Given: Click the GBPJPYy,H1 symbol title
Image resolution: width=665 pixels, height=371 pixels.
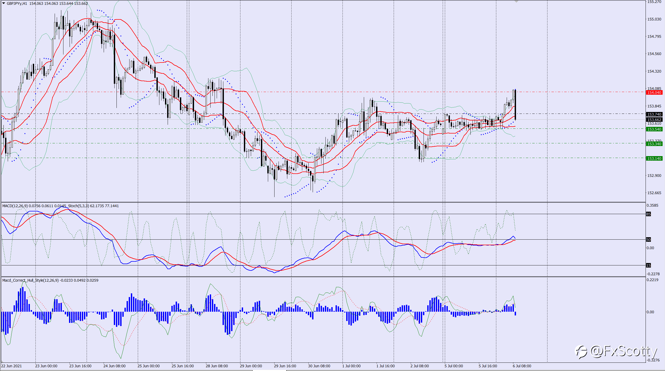Looking at the screenshot, I should point(17,3).
